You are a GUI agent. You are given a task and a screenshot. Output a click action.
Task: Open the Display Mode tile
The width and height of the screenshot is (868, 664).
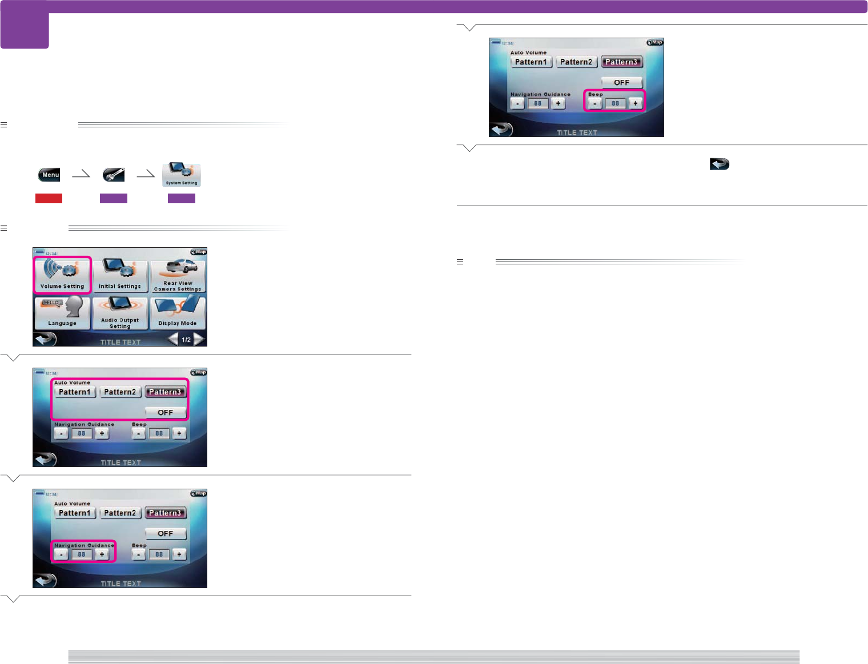pyautogui.click(x=178, y=312)
